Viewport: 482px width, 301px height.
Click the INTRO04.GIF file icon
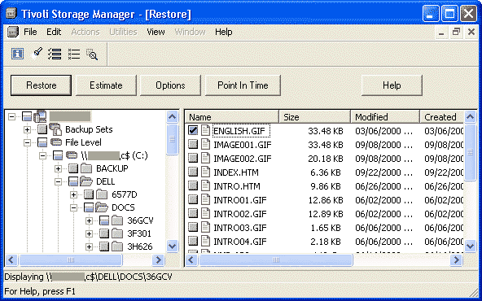(x=205, y=241)
